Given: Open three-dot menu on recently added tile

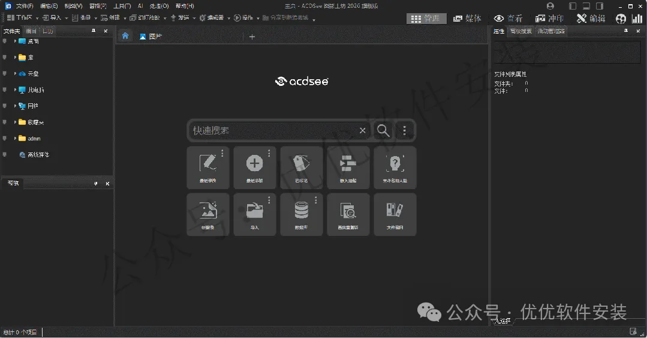Looking at the screenshot, I should point(269,153).
